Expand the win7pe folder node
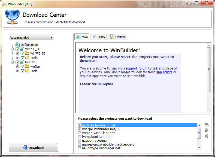Image resolution: width=215 pixels, height=157 pixels. point(17,67)
